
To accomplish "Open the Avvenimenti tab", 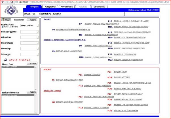I will click(x=67, y=6).
